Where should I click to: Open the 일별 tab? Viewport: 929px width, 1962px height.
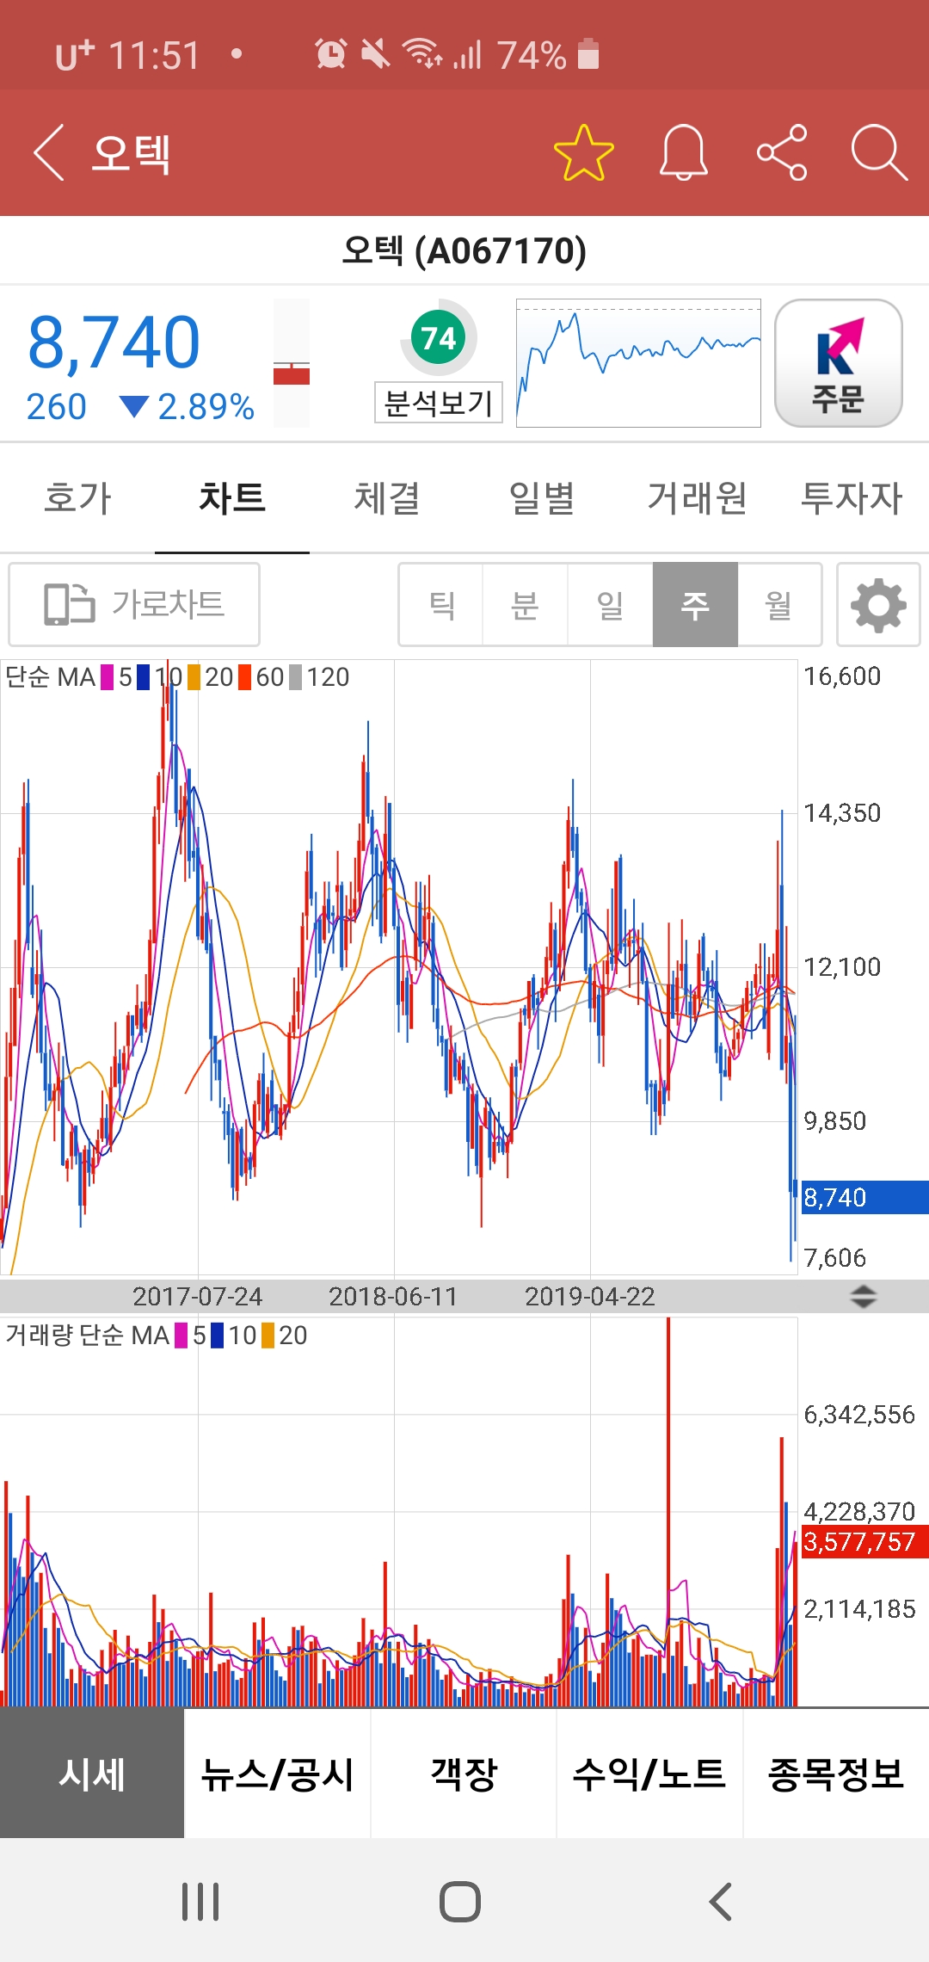pos(542,497)
